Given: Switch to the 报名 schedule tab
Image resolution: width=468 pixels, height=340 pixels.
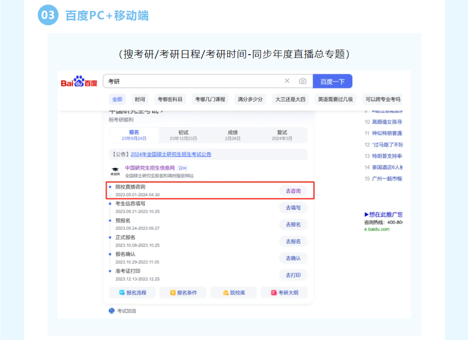Looking at the screenshot, I should tap(134, 135).
